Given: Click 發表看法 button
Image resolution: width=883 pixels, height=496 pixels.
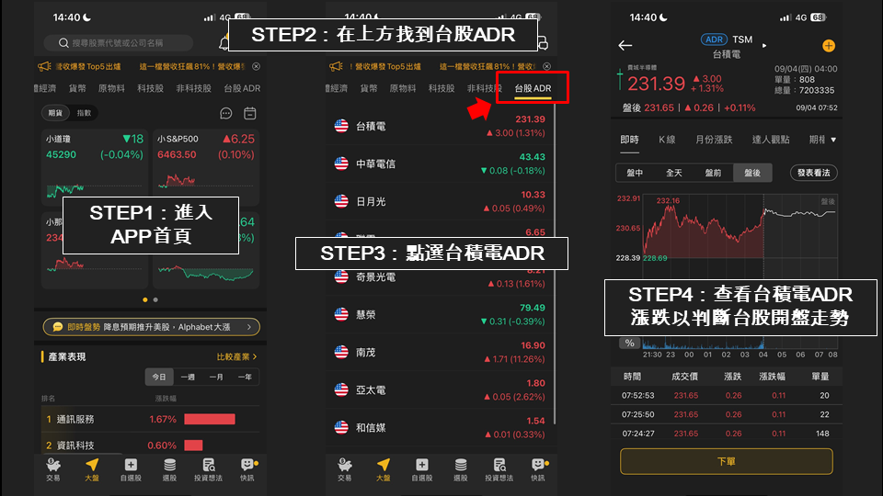Looking at the screenshot, I should click(x=814, y=173).
